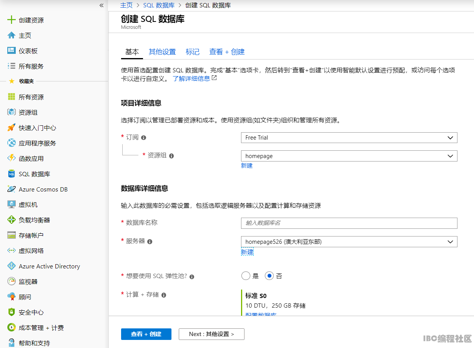Switch to the 查看 + 创建 tab
The height and width of the screenshot is (348, 474).
pos(227,52)
